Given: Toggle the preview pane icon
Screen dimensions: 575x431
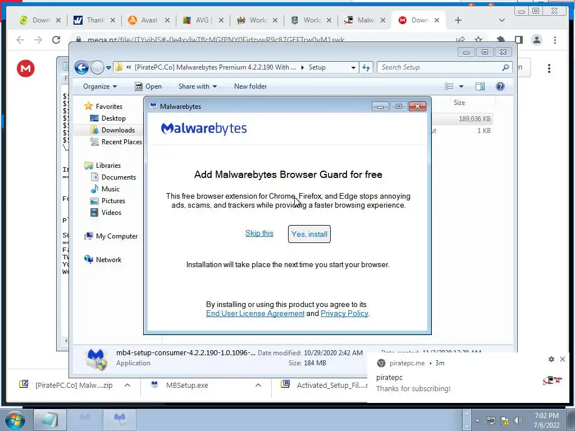Looking at the screenshot, I should (x=480, y=86).
